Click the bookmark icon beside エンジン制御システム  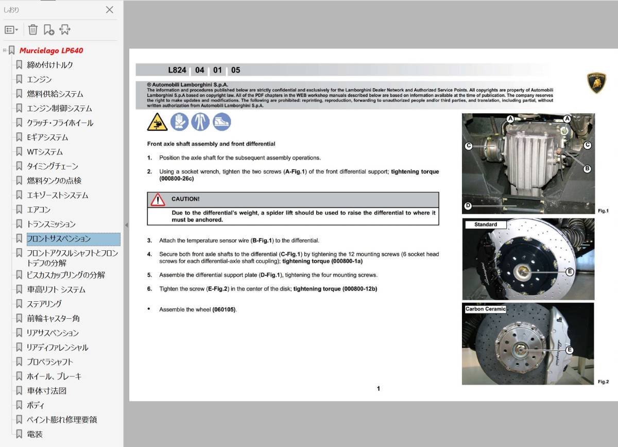coord(19,108)
